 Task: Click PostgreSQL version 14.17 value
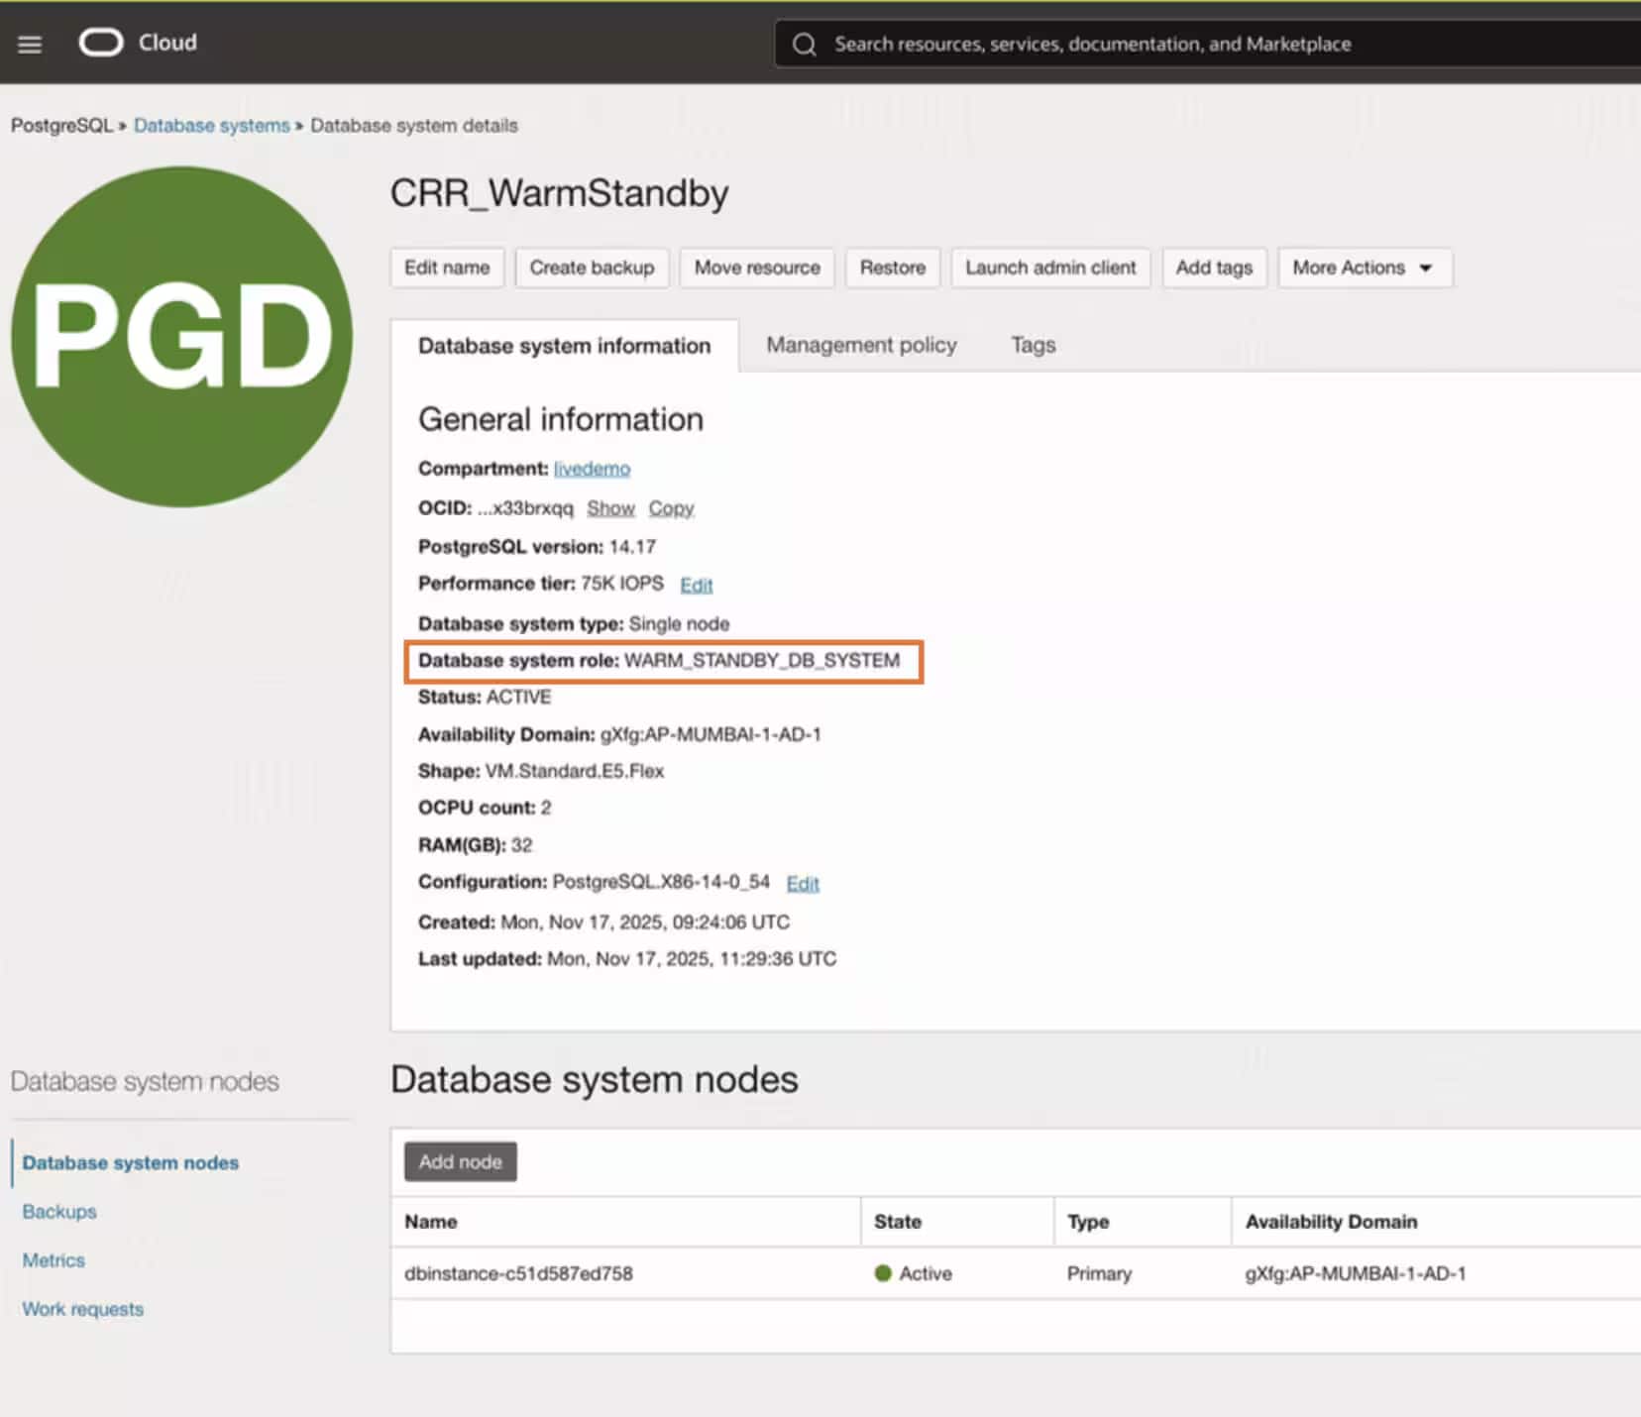[x=632, y=547]
